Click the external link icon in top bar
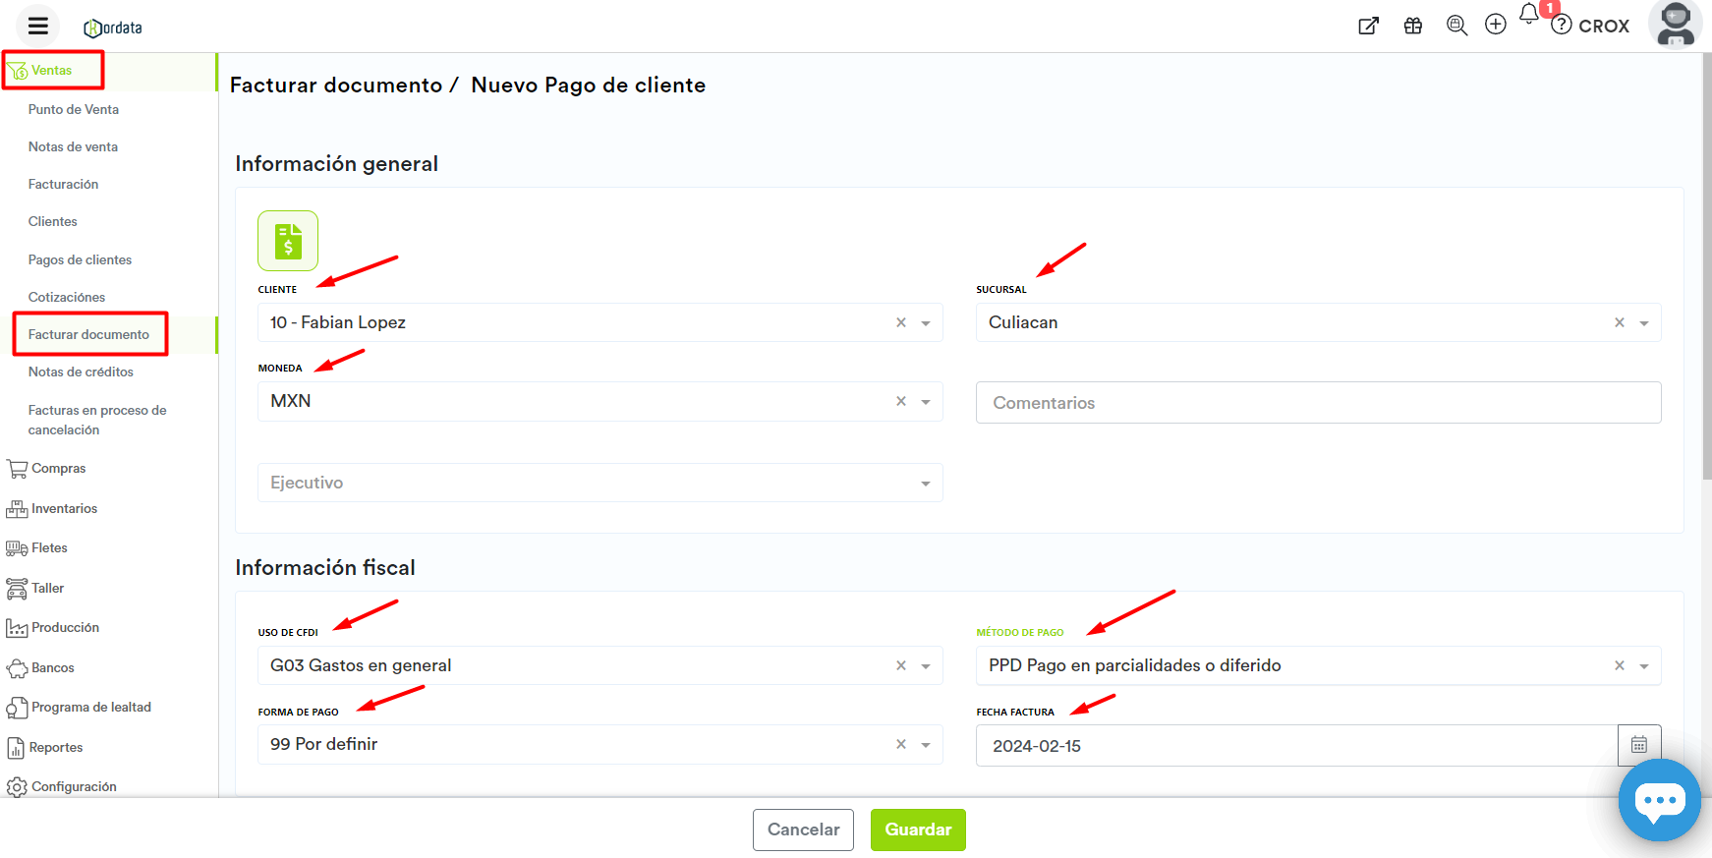This screenshot has height=858, width=1712. [x=1368, y=26]
